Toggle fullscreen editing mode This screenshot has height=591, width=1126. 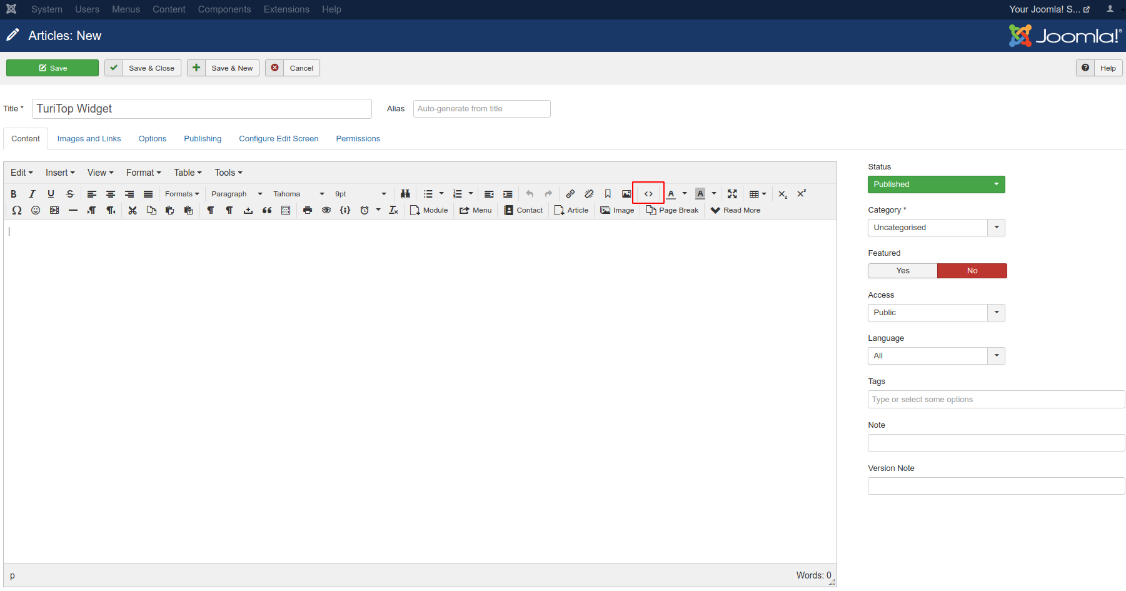(x=732, y=193)
